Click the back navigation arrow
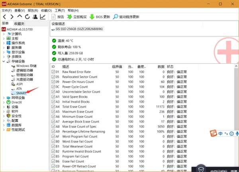Viewport: 239px width, 172px height. pyautogui.click(x=4, y=17)
